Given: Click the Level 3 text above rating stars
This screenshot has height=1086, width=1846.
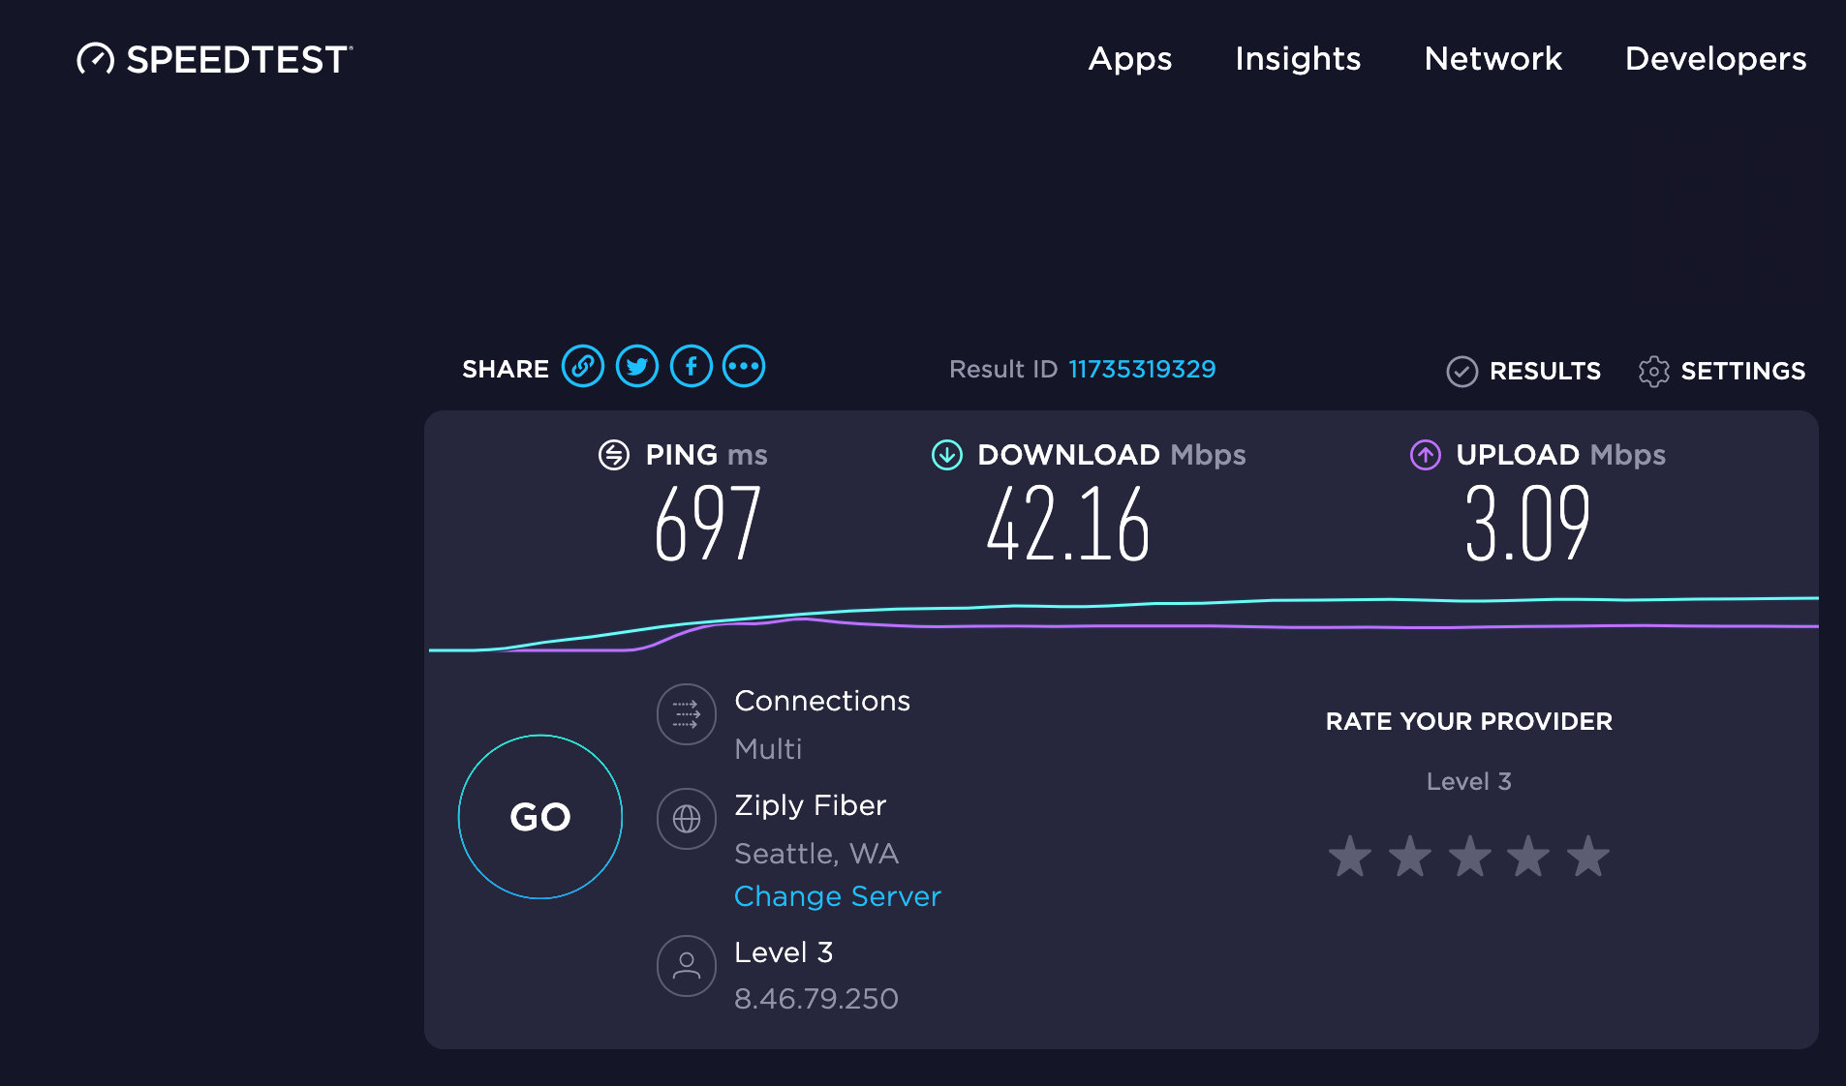Looking at the screenshot, I should [x=1469, y=781].
